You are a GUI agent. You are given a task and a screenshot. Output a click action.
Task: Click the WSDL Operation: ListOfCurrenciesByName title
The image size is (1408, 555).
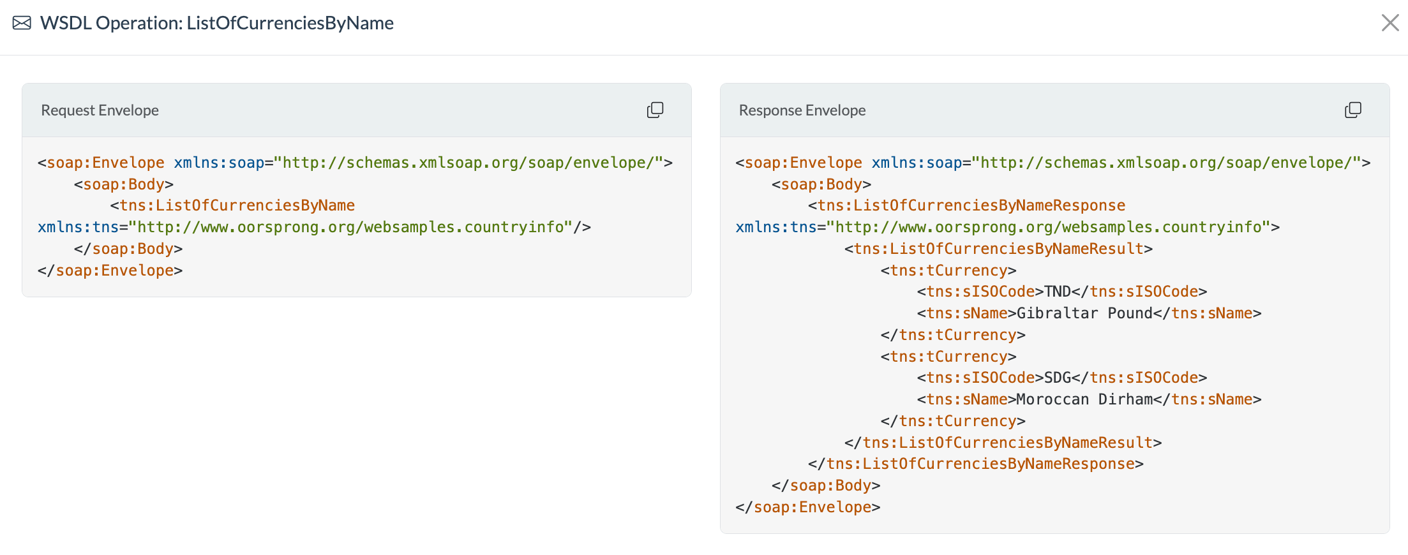pos(216,24)
